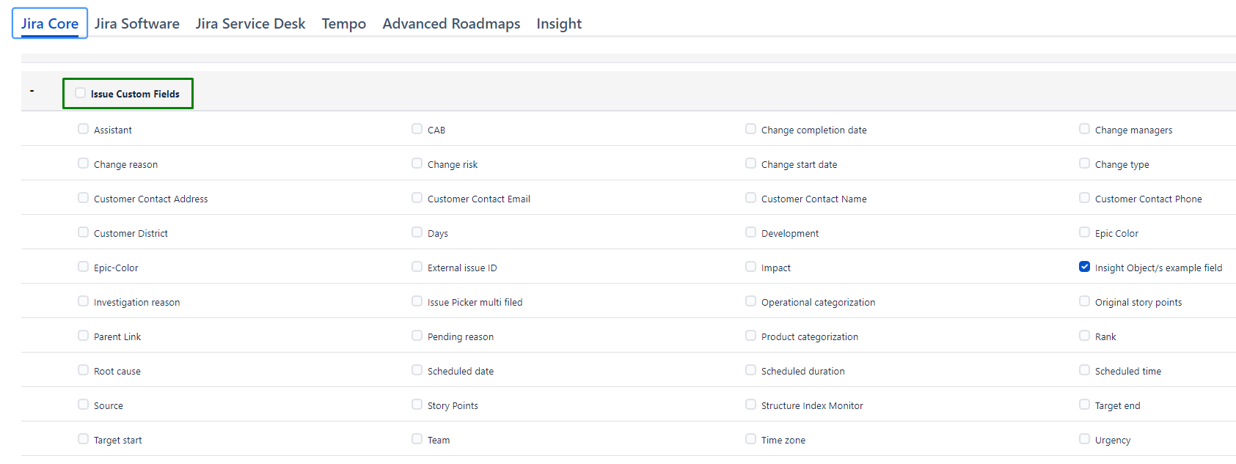Screen dimensions: 1236x464
Task: Tick the Story Points checkbox
Action: coord(417,405)
